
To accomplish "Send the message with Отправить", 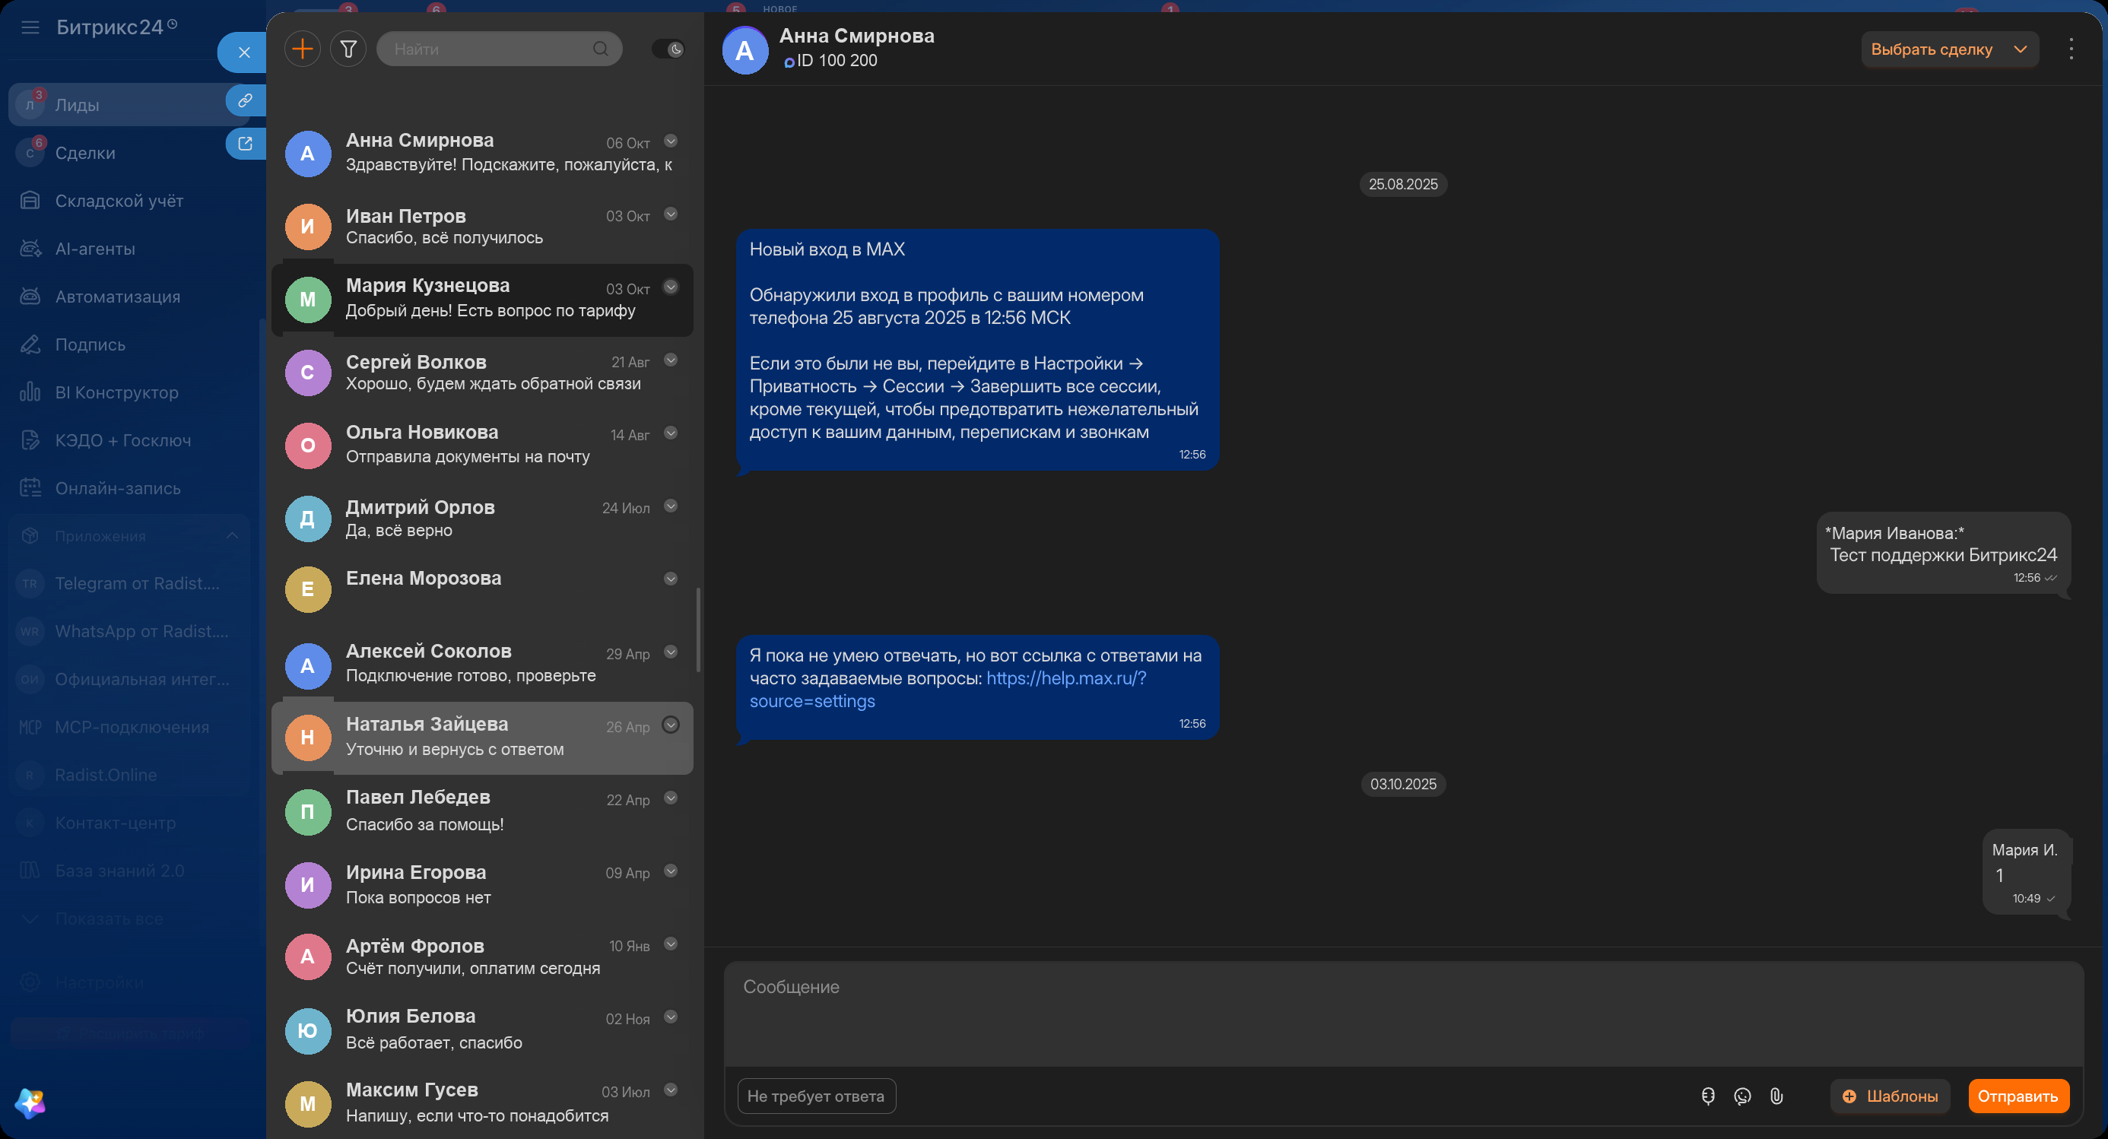I will click(x=2019, y=1096).
